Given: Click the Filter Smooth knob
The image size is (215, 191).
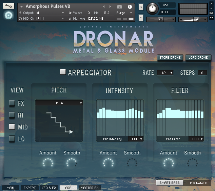Looking at the screenshot, I should point(193,163).
